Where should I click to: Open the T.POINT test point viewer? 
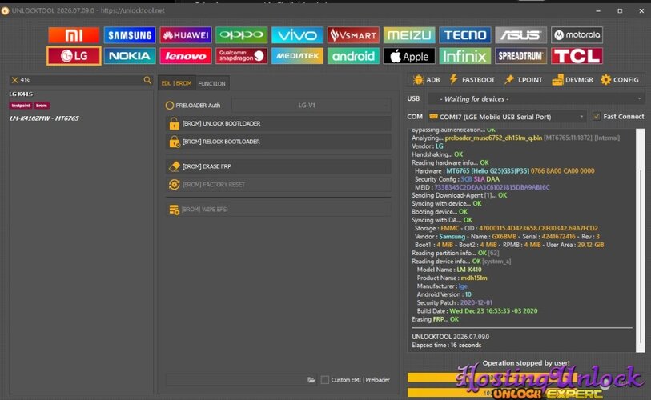523,80
